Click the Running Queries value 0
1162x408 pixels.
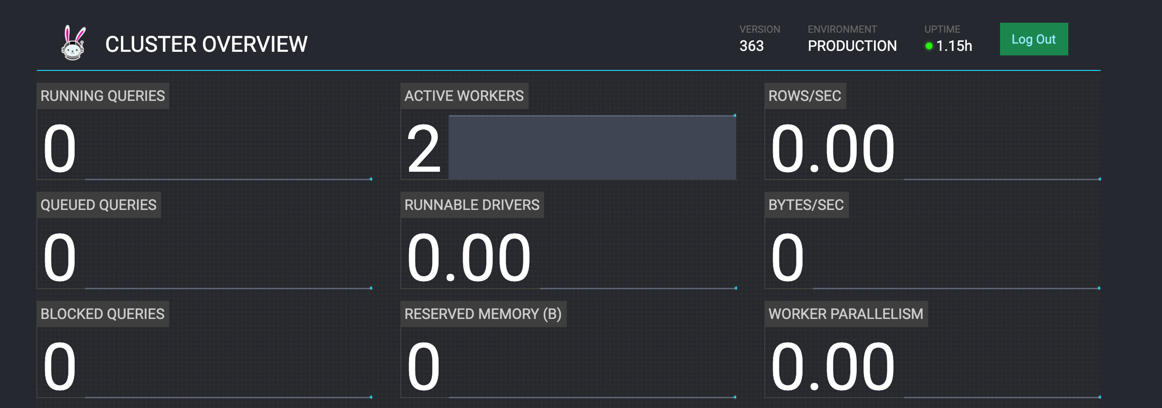[x=60, y=150]
